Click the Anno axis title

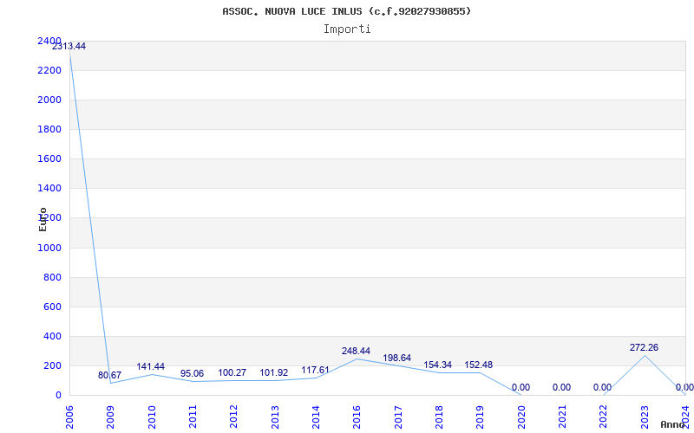672,424
